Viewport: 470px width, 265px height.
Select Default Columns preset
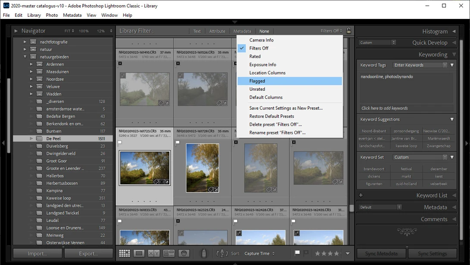click(x=290, y=97)
